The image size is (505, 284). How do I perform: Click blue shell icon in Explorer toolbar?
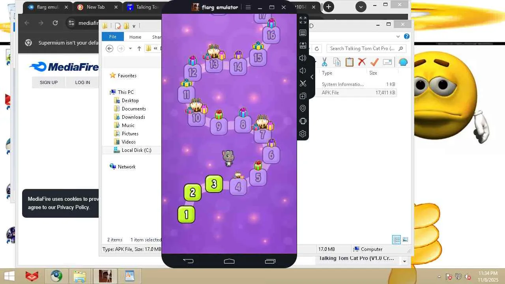pos(403,62)
